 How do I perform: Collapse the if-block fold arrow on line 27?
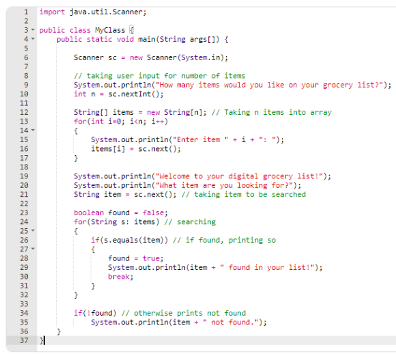coord(33,249)
